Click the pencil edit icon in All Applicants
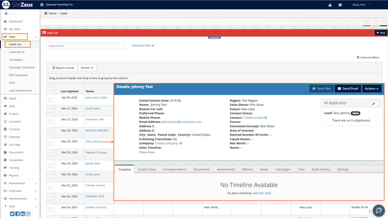The width and height of the screenshot is (388, 218). (374, 104)
